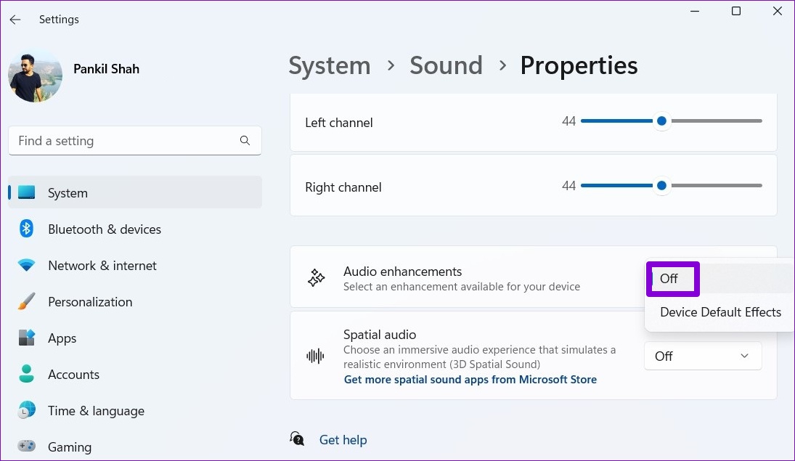The height and width of the screenshot is (461, 795).
Task: Click the Time & language clock icon
Action: pyautogui.click(x=27, y=411)
